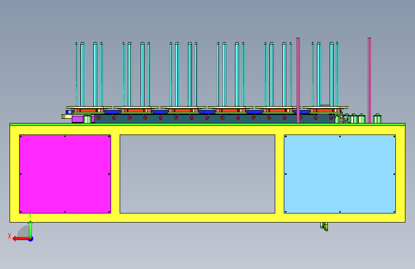Select the light blue cover panel on frame

point(340,174)
